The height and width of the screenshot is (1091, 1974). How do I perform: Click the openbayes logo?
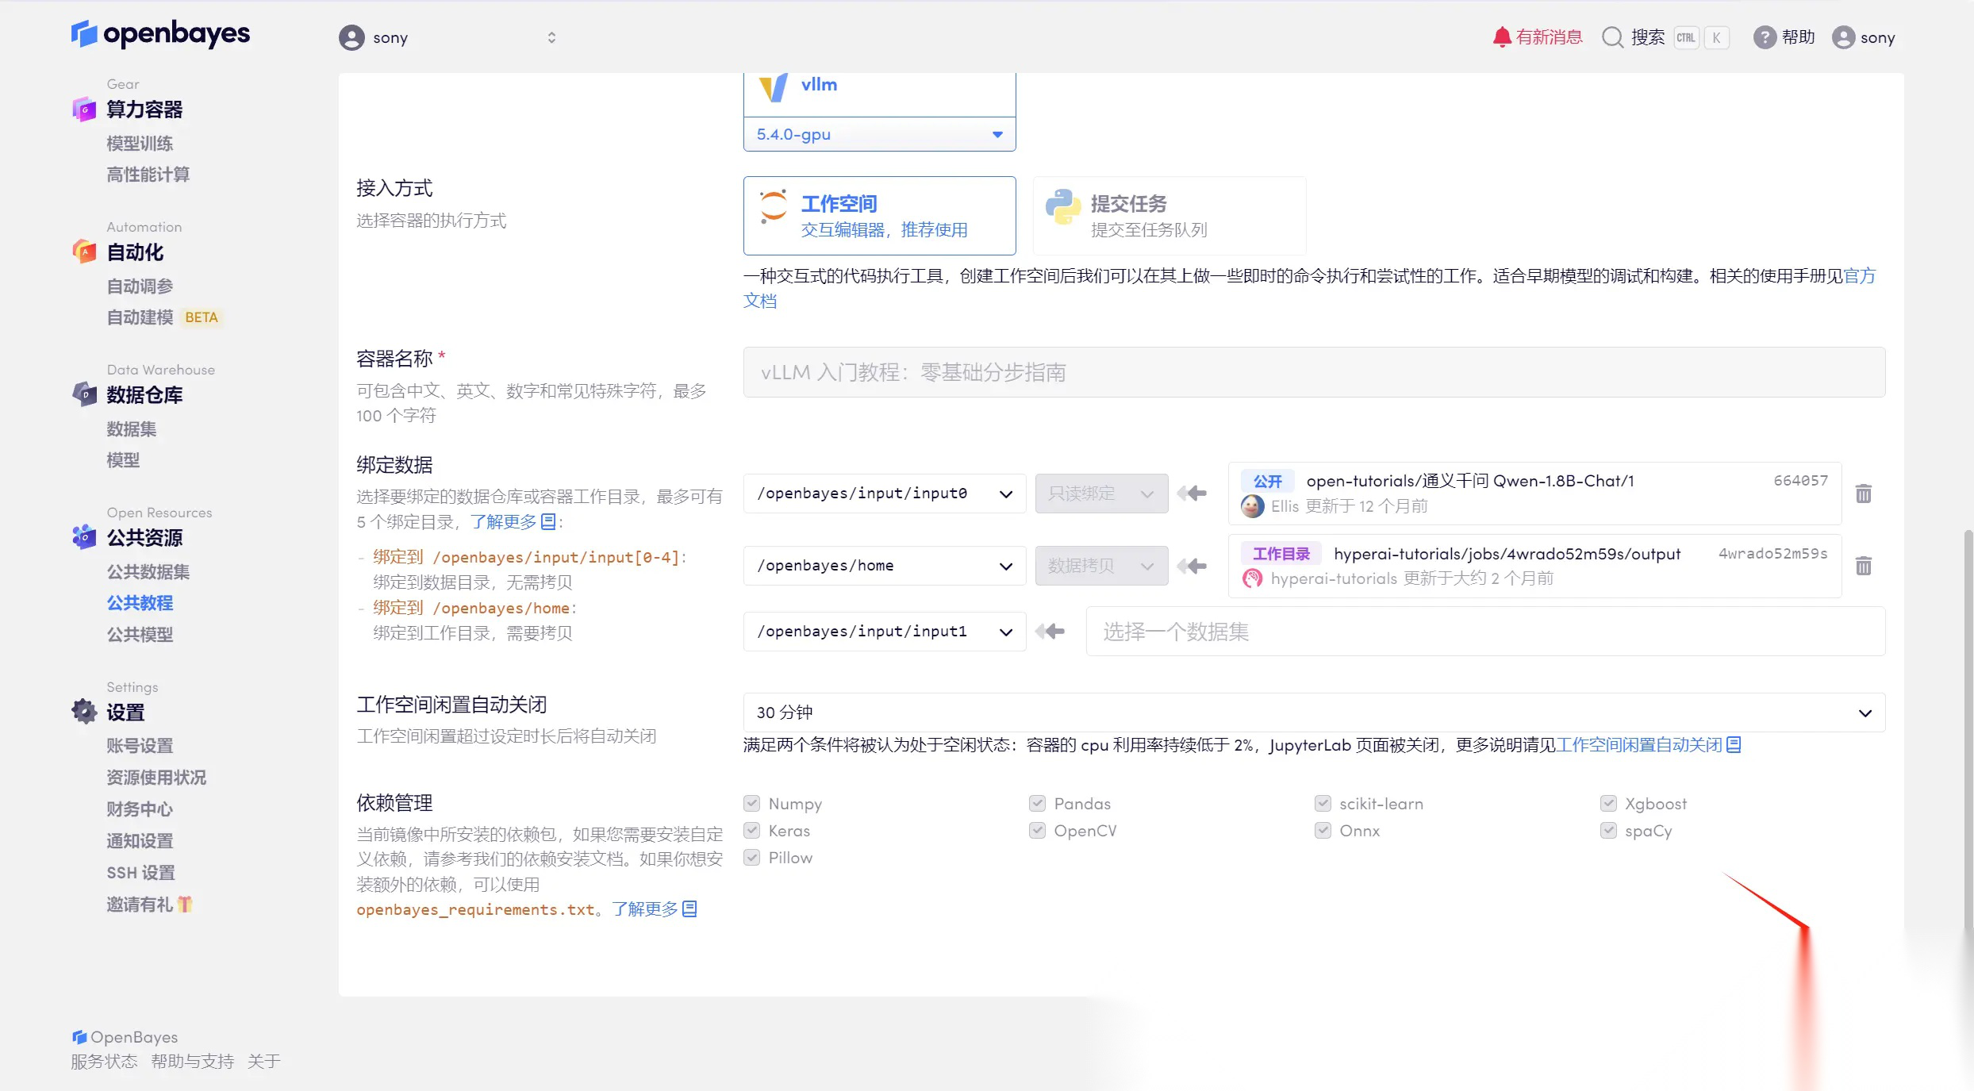pos(161,34)
